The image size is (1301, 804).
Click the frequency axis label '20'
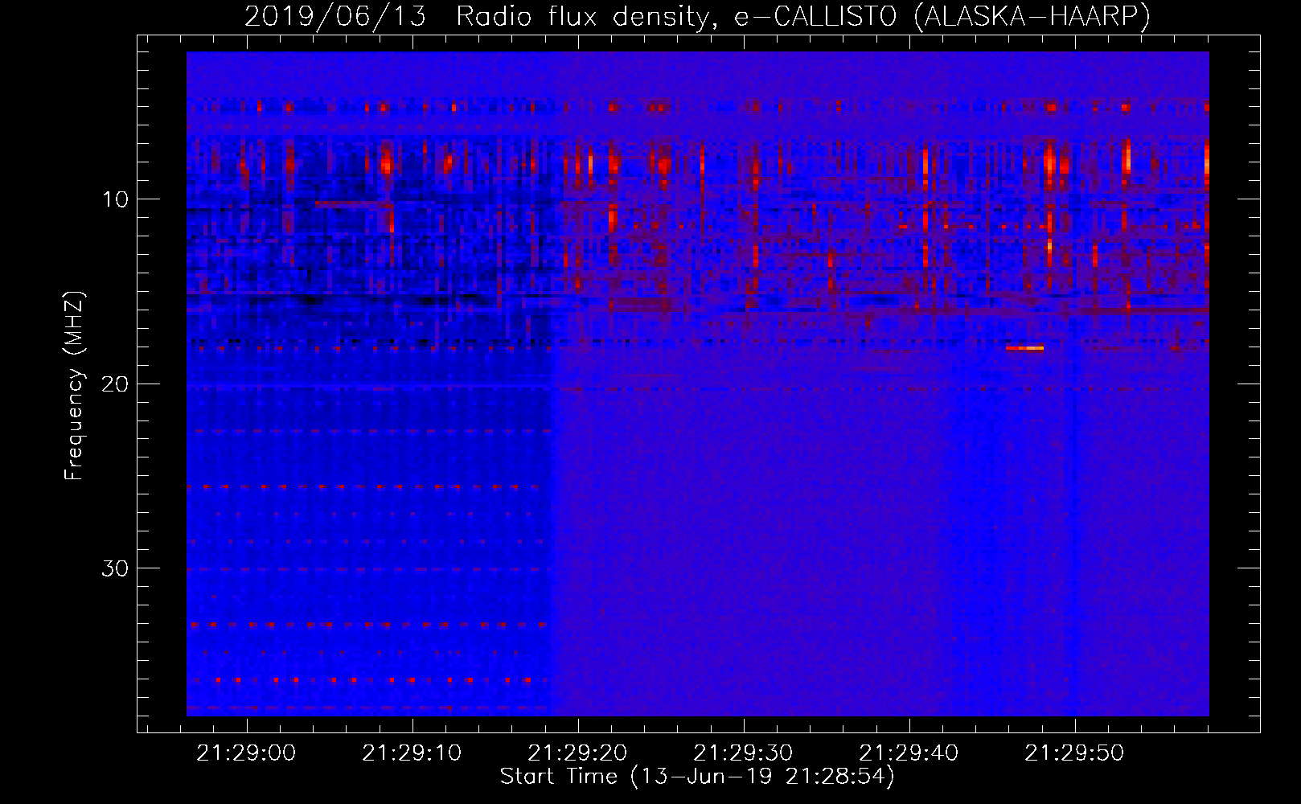pos(116,384)
